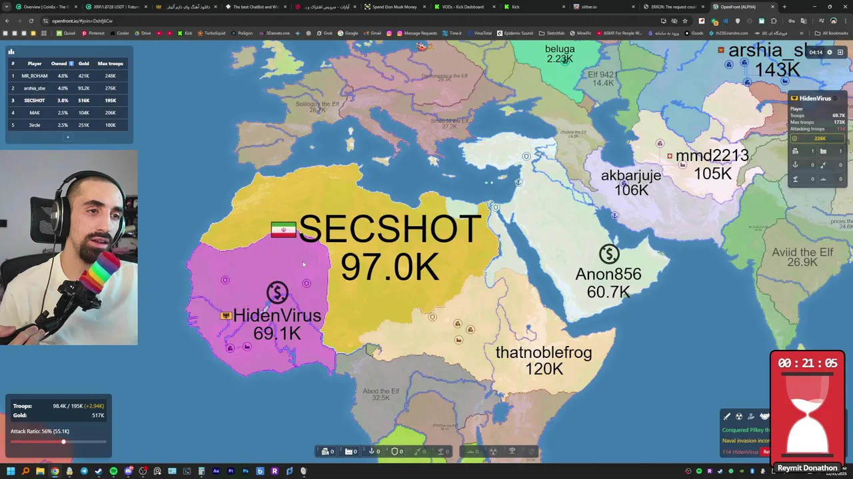Toggle the leaderboard bar-chart icon

tap(11, 51)
